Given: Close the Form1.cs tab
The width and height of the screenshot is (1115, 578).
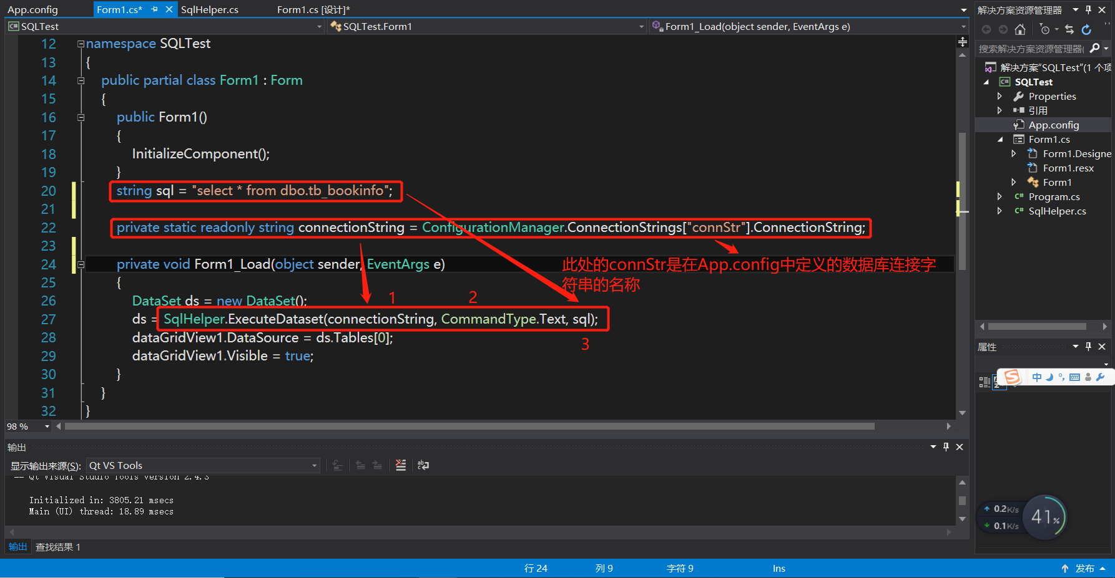Looking at the screenshot, I should (169, 9).
